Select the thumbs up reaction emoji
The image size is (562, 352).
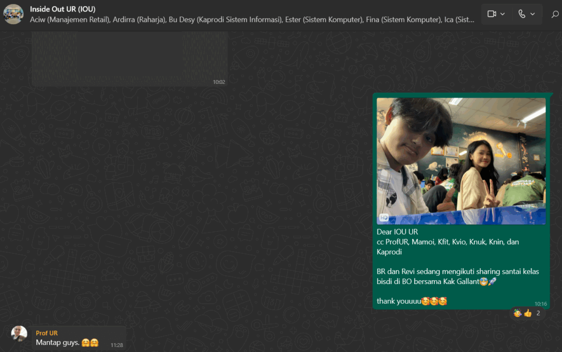528,313
